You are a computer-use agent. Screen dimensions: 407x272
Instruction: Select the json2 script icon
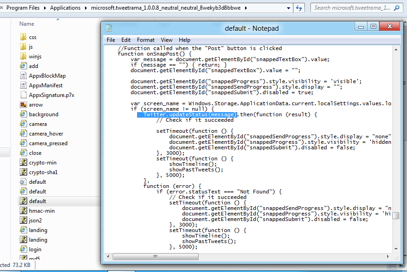tap(23, 220)
